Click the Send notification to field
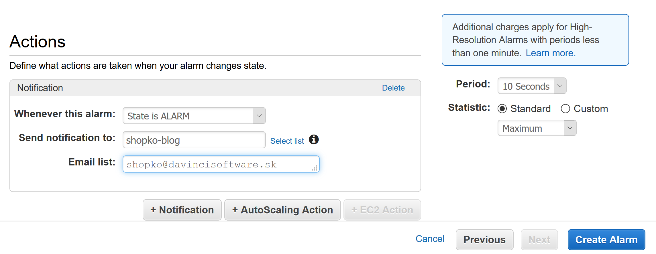Viewport: 656px width, 254px height. click(194, 140)
